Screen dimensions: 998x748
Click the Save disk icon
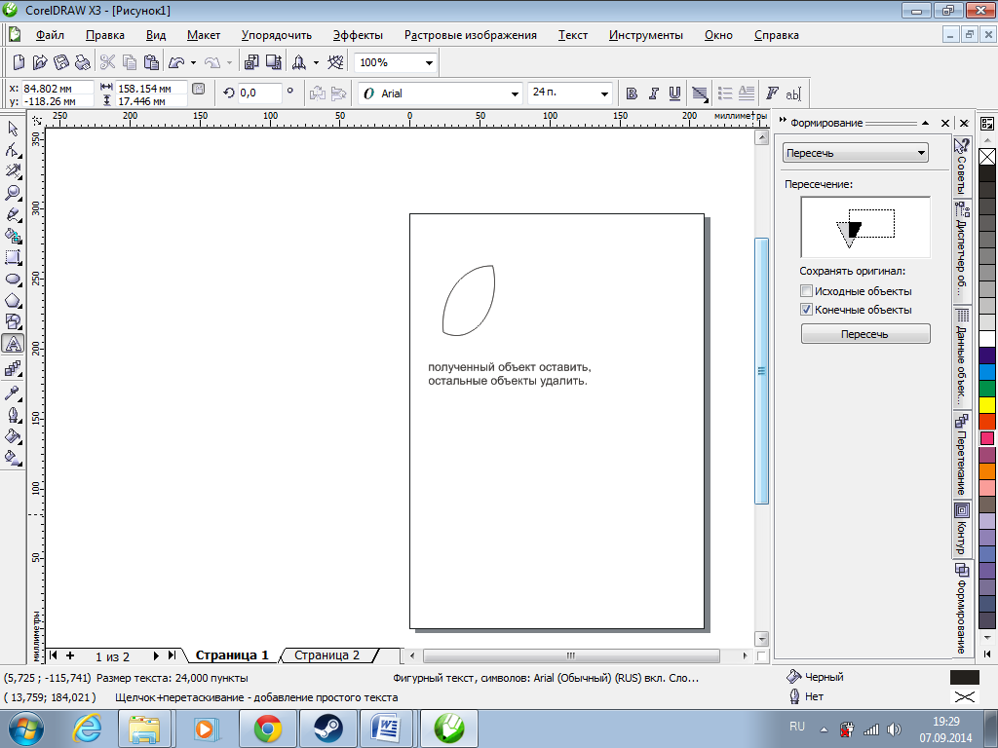(x=61, y=62)
